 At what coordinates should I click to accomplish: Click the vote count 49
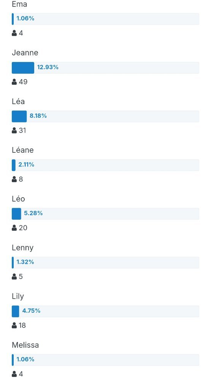(x=23, y=82)
